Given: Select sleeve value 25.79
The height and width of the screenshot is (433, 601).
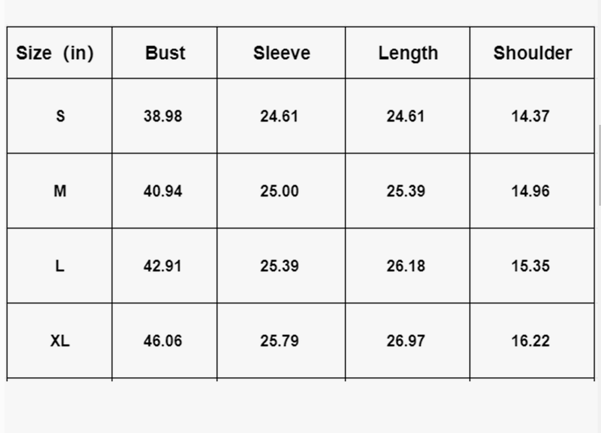Looking at the screenshot, I should (279, 341).
